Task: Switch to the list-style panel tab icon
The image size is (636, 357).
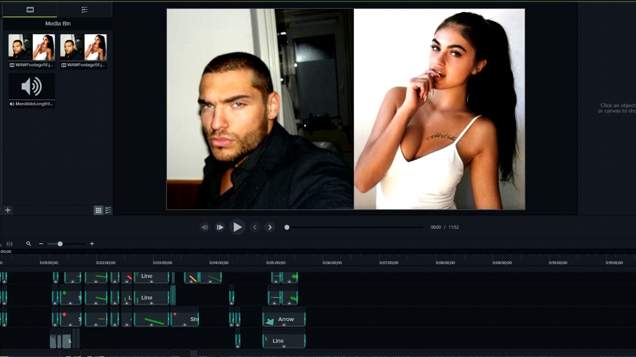Action: tap(84, 9)
